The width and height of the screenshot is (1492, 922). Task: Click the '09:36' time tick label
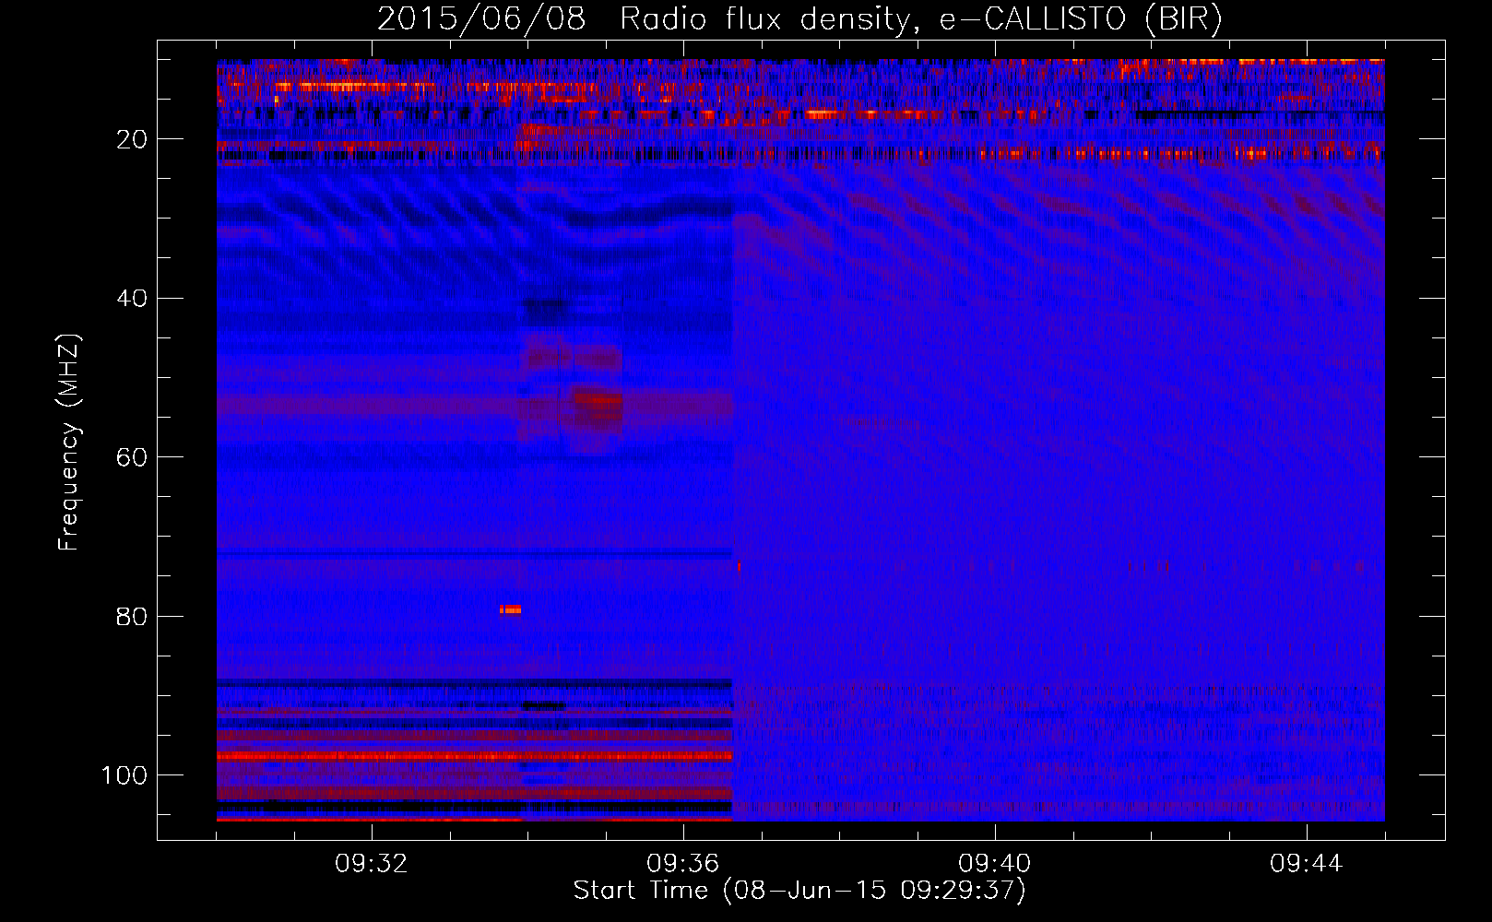point(683,864)
